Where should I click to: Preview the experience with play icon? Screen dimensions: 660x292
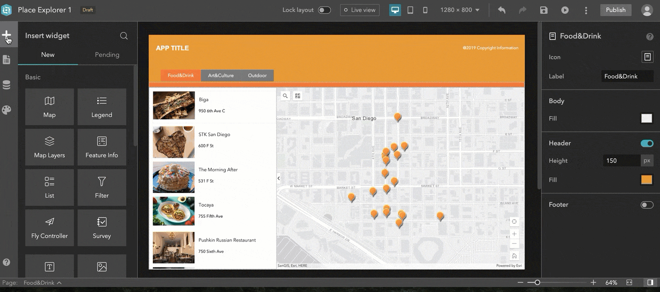coord(565,10)
